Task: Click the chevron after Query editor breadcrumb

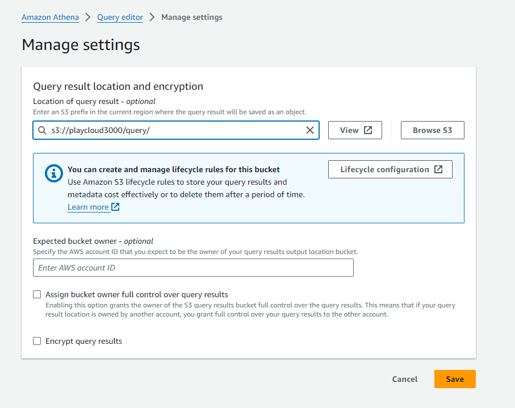Action: tap(152, 17)
